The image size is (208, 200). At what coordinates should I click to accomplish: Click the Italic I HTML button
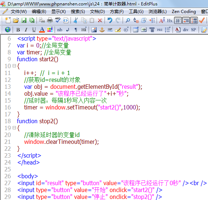(x=26, y=30)
